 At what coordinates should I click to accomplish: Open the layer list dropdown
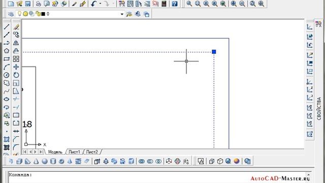tap(122, 14)
